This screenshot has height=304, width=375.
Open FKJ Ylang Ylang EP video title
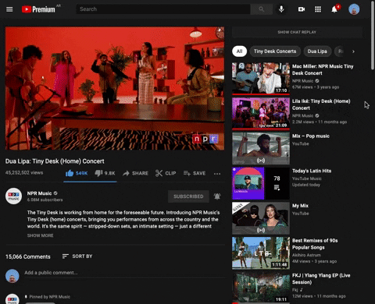[321, 278]
